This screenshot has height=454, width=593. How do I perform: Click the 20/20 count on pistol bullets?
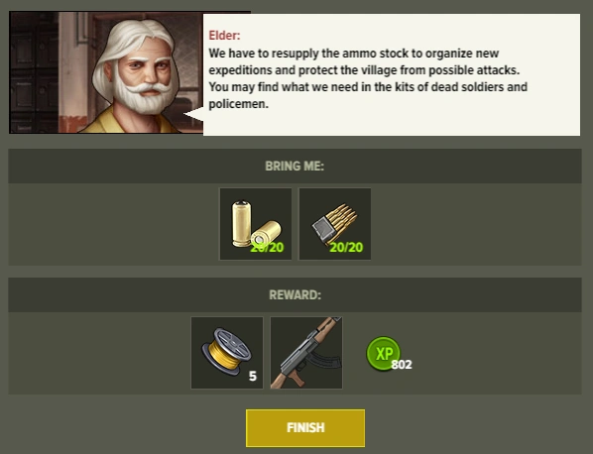point(267,247)
